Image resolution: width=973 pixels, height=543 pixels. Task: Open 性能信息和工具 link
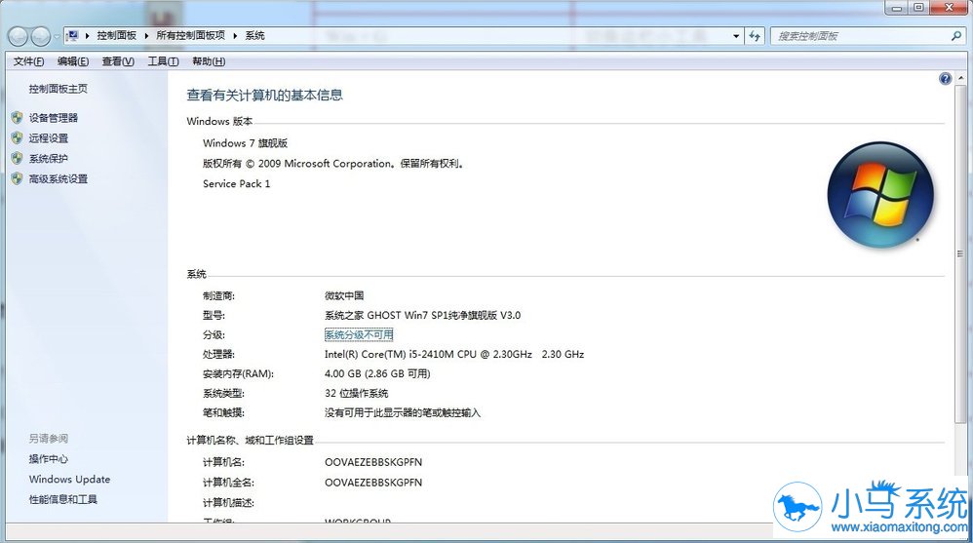(x=63, y=499)
